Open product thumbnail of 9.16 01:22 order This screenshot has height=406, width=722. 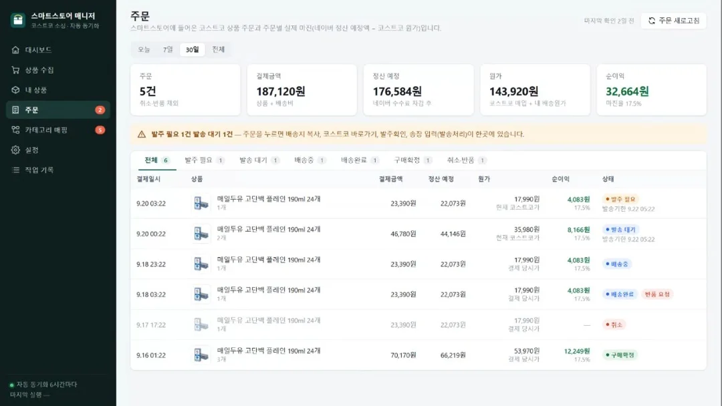(201, 355)
